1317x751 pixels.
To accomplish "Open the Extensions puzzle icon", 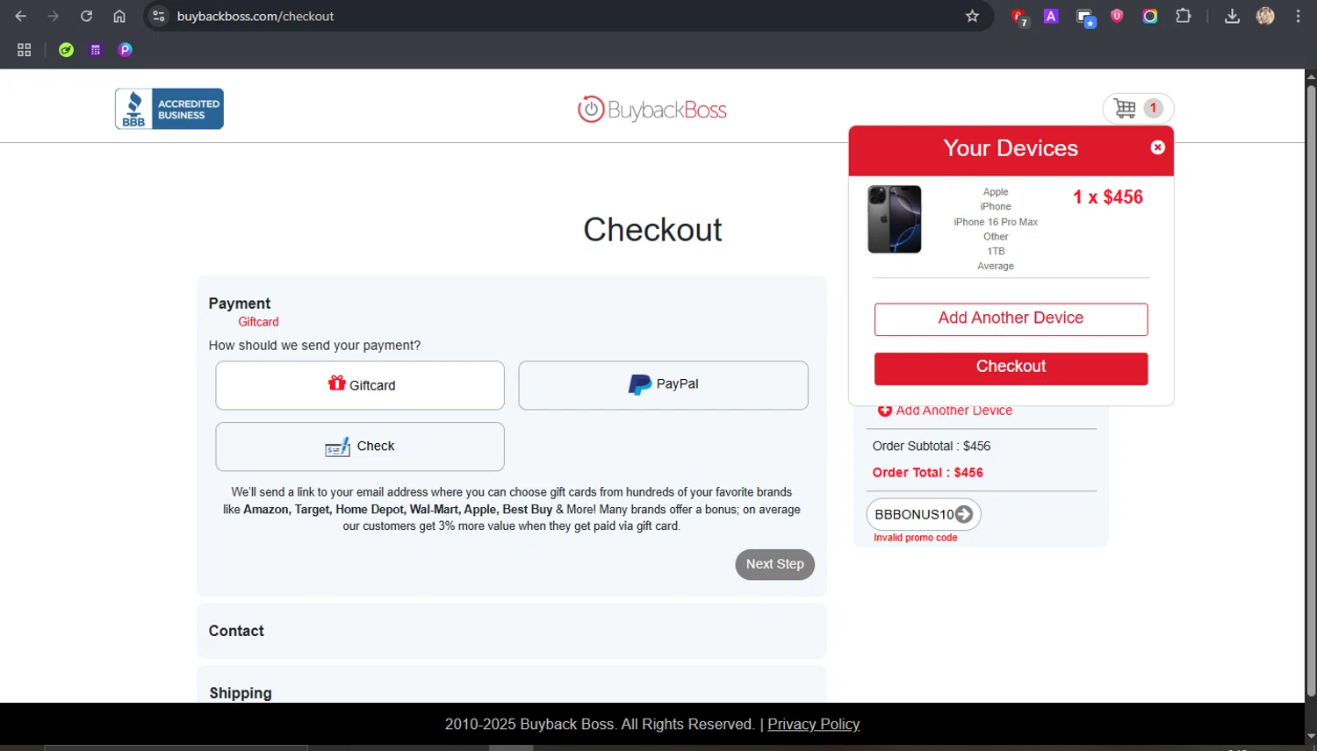I will [x=1184, y=16].
